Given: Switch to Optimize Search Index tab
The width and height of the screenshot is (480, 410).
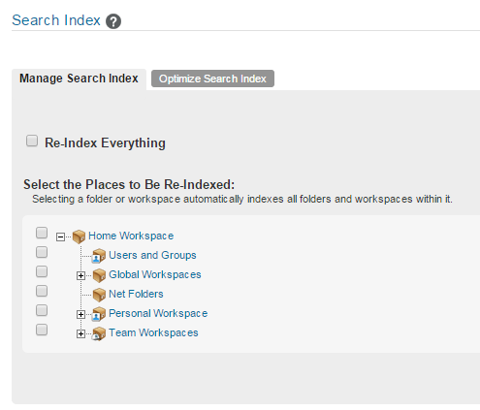Looking at the screenshot, I should (212, 79).
